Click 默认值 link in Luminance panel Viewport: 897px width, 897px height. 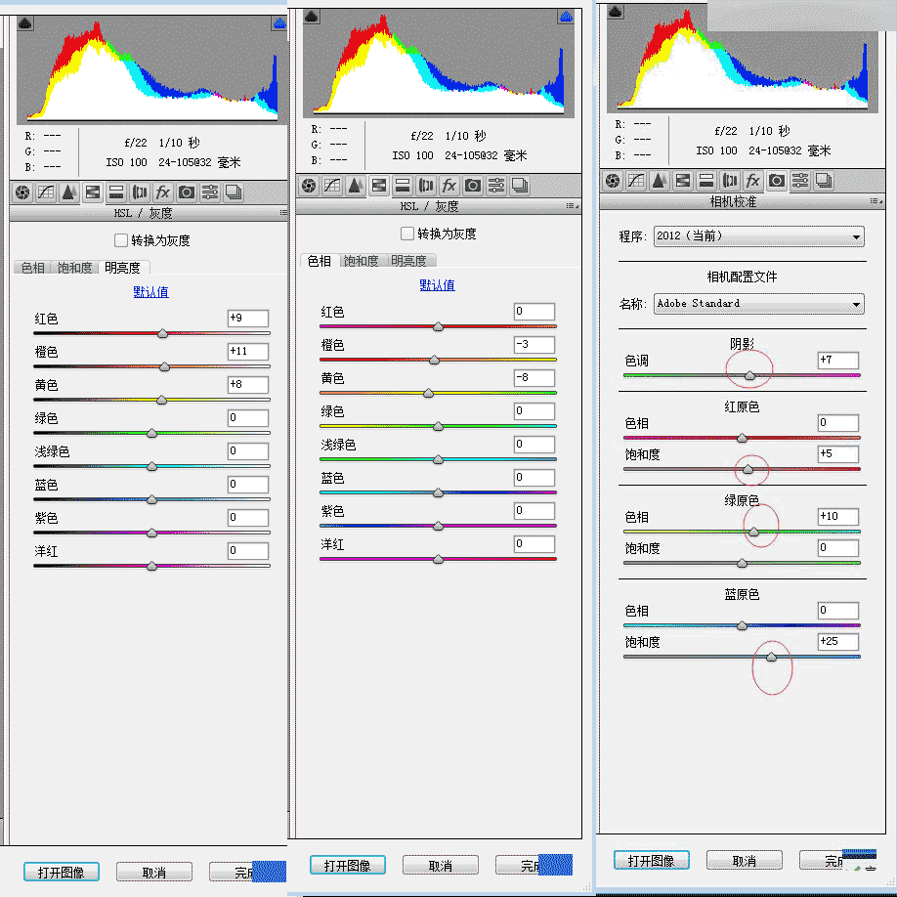point(151,292)
